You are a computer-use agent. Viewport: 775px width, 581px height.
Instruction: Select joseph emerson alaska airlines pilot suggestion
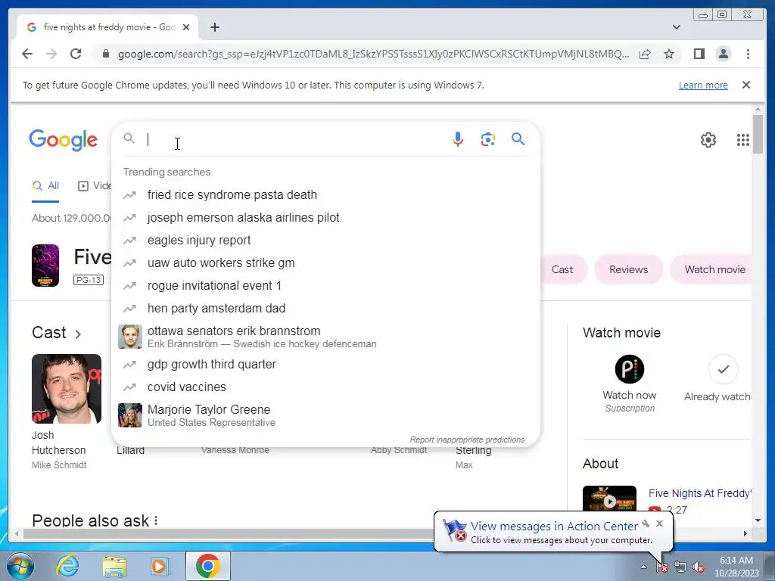[326, 218]
